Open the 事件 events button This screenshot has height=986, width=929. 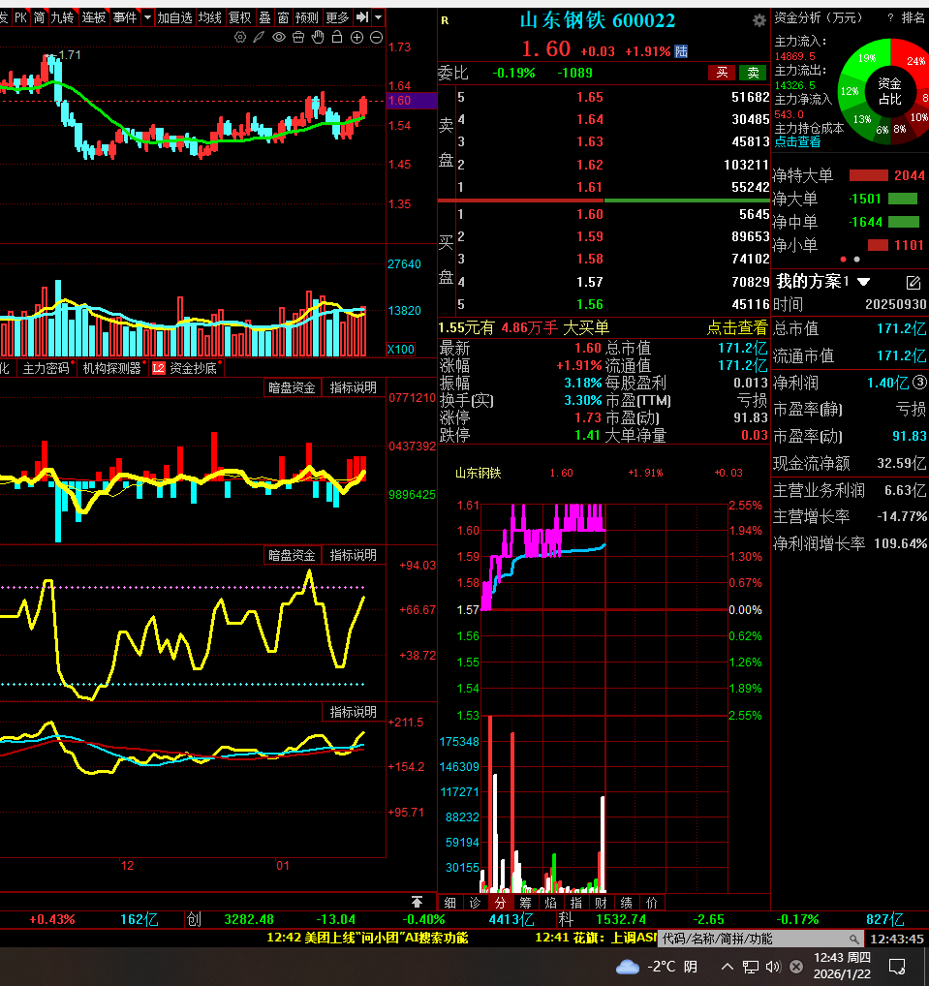click(125, 17)
